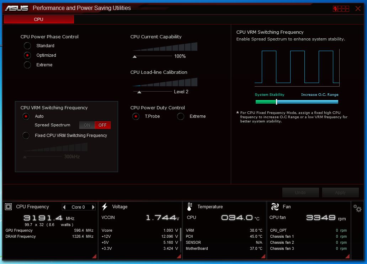
Task: Click the Apply button
Action: (x=340, y=193)
